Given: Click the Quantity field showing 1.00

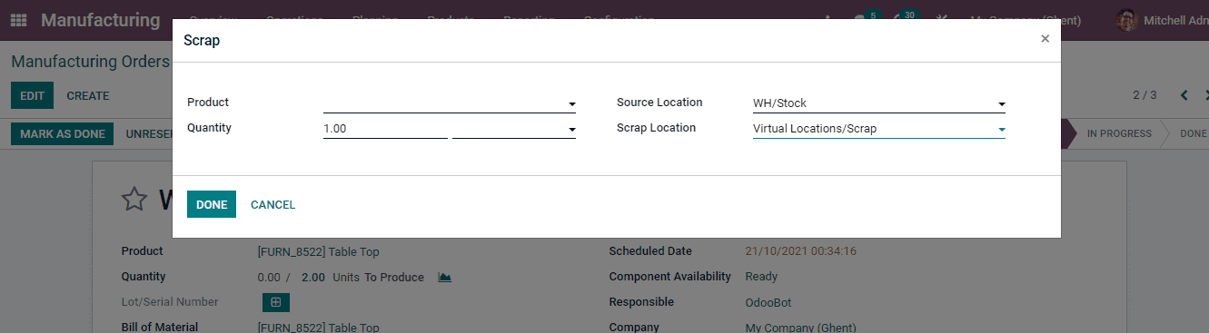Looking at the screenshot, I should click(385, 129).
